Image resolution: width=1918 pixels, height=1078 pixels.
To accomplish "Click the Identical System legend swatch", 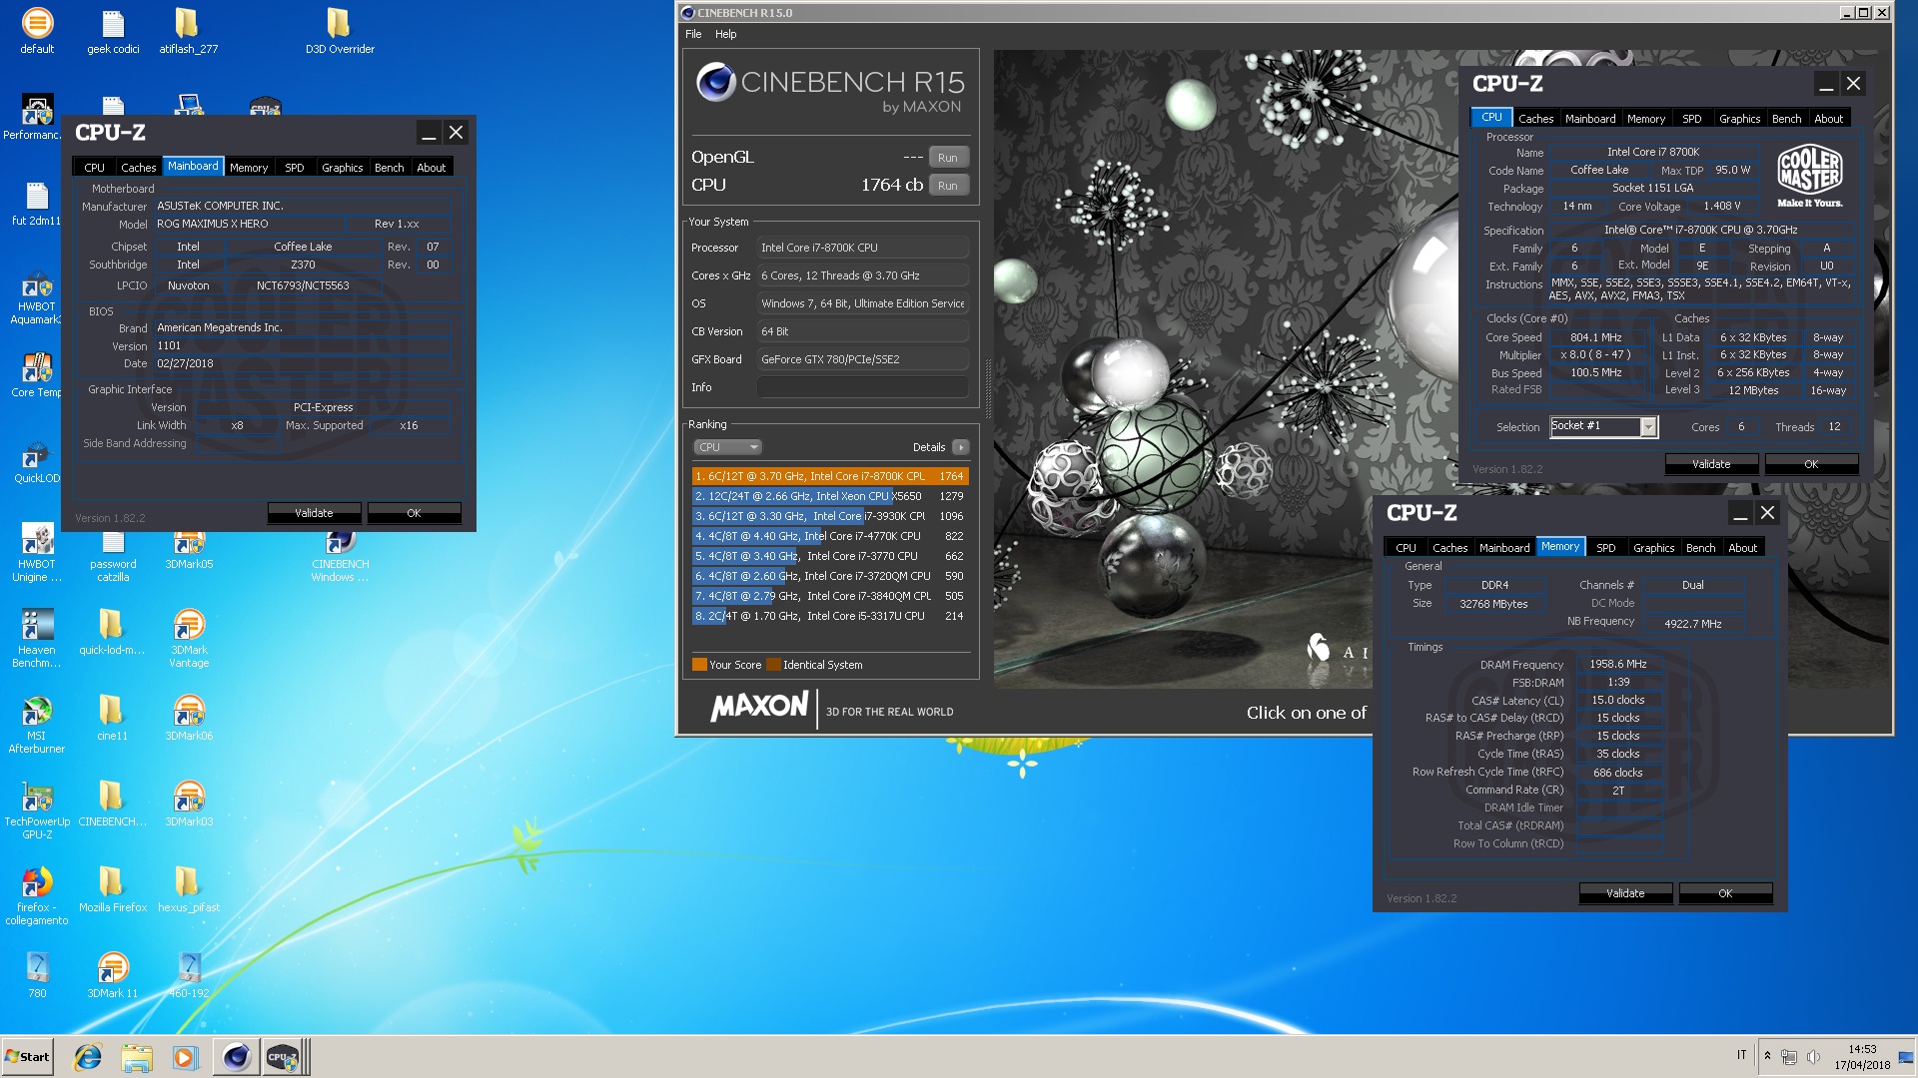I will [773, 665].
